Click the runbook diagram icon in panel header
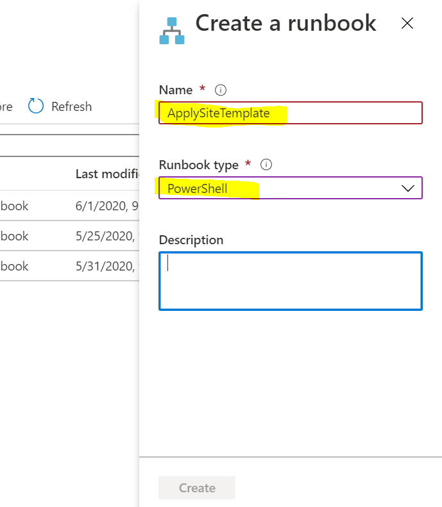Screen dimensions: 442x507 [x=171, y=31]
